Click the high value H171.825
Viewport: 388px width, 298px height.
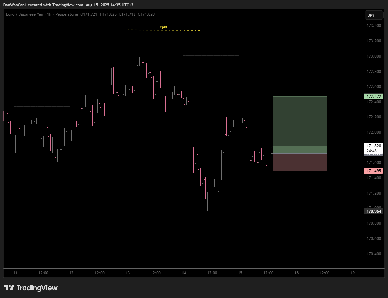[108, 14]
